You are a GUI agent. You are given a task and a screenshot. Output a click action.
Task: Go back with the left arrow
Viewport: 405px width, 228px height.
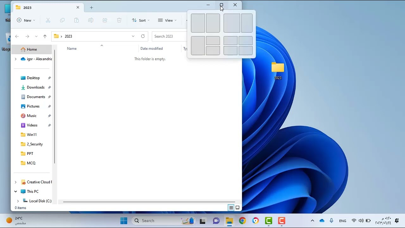pyautogui.click(x=17, y=36)
